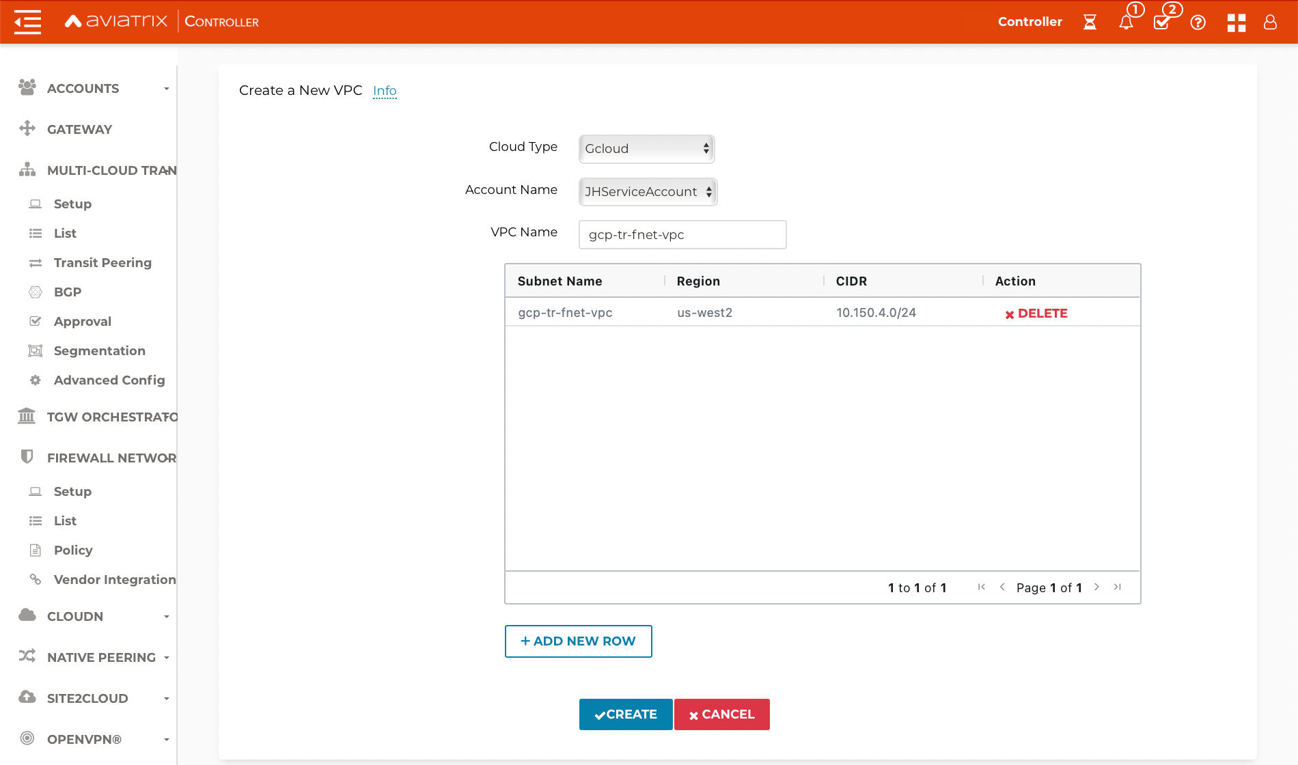Open the user profile icon
Screen dimensions: 1298x765
[1270, 23]
